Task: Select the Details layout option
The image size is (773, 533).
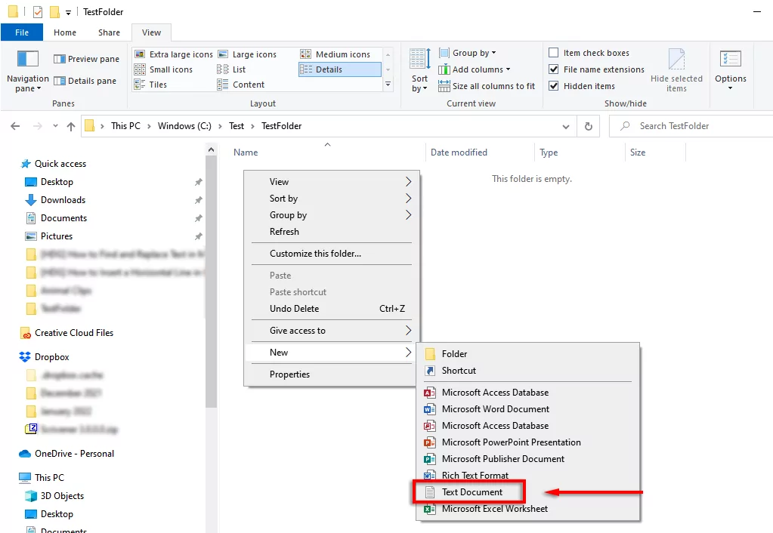Action: (340, 69)
